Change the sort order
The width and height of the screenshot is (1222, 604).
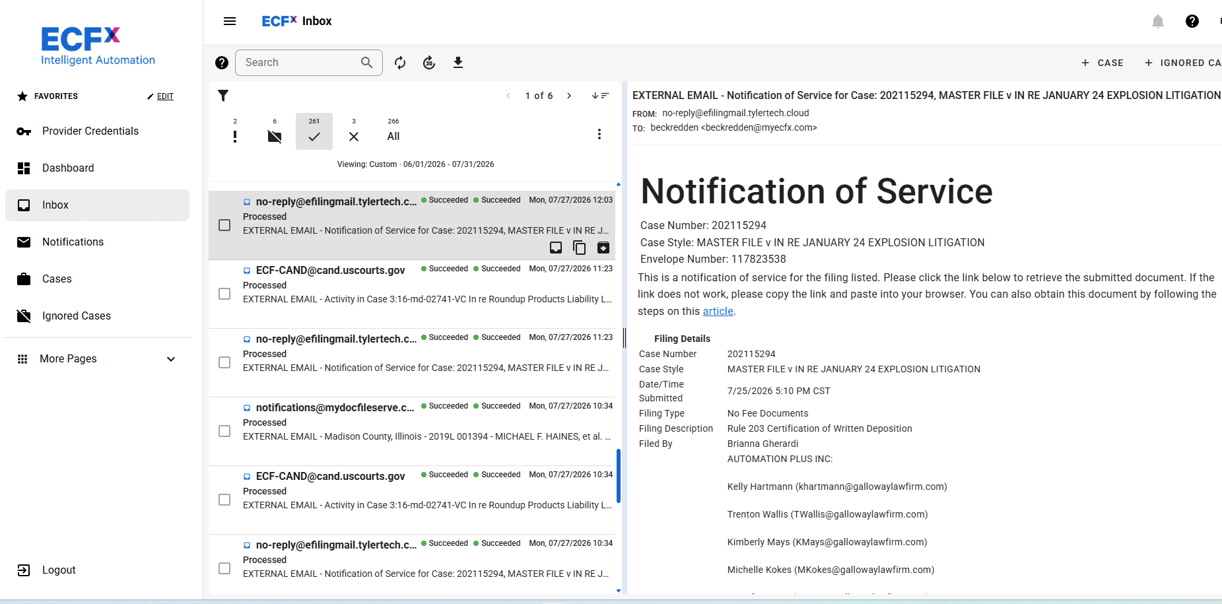click(x=600, y=96)
